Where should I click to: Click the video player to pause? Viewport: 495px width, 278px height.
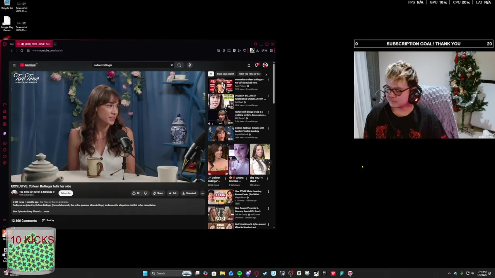coord(108,127)
